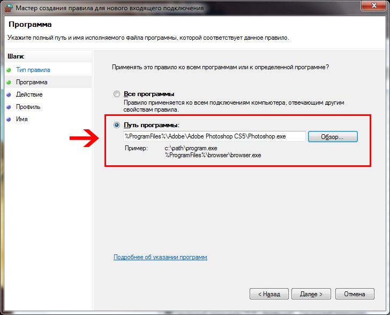The width and height of the screenshot is (390, 315).
Task: Click the blue bullet next to 'Имя'
Action: tap(9, 119)
